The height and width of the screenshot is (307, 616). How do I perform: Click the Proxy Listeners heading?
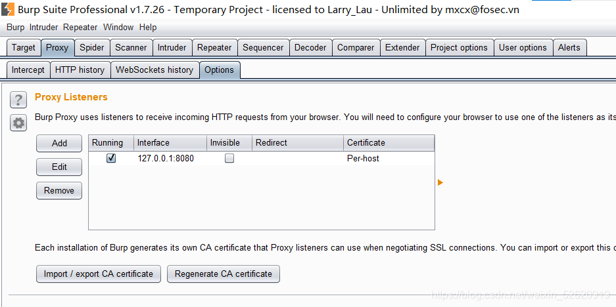71,97
